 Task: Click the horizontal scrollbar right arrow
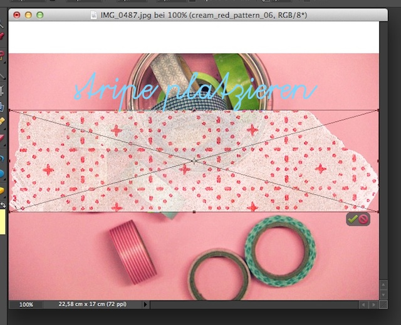click(x=373, y=304)
